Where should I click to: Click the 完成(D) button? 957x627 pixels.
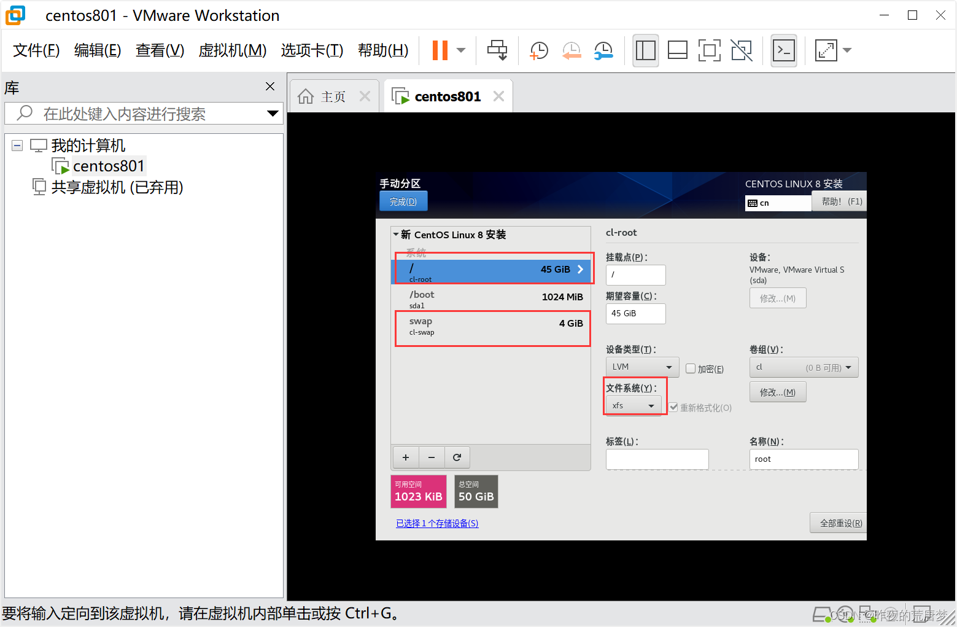pos(403,201)
